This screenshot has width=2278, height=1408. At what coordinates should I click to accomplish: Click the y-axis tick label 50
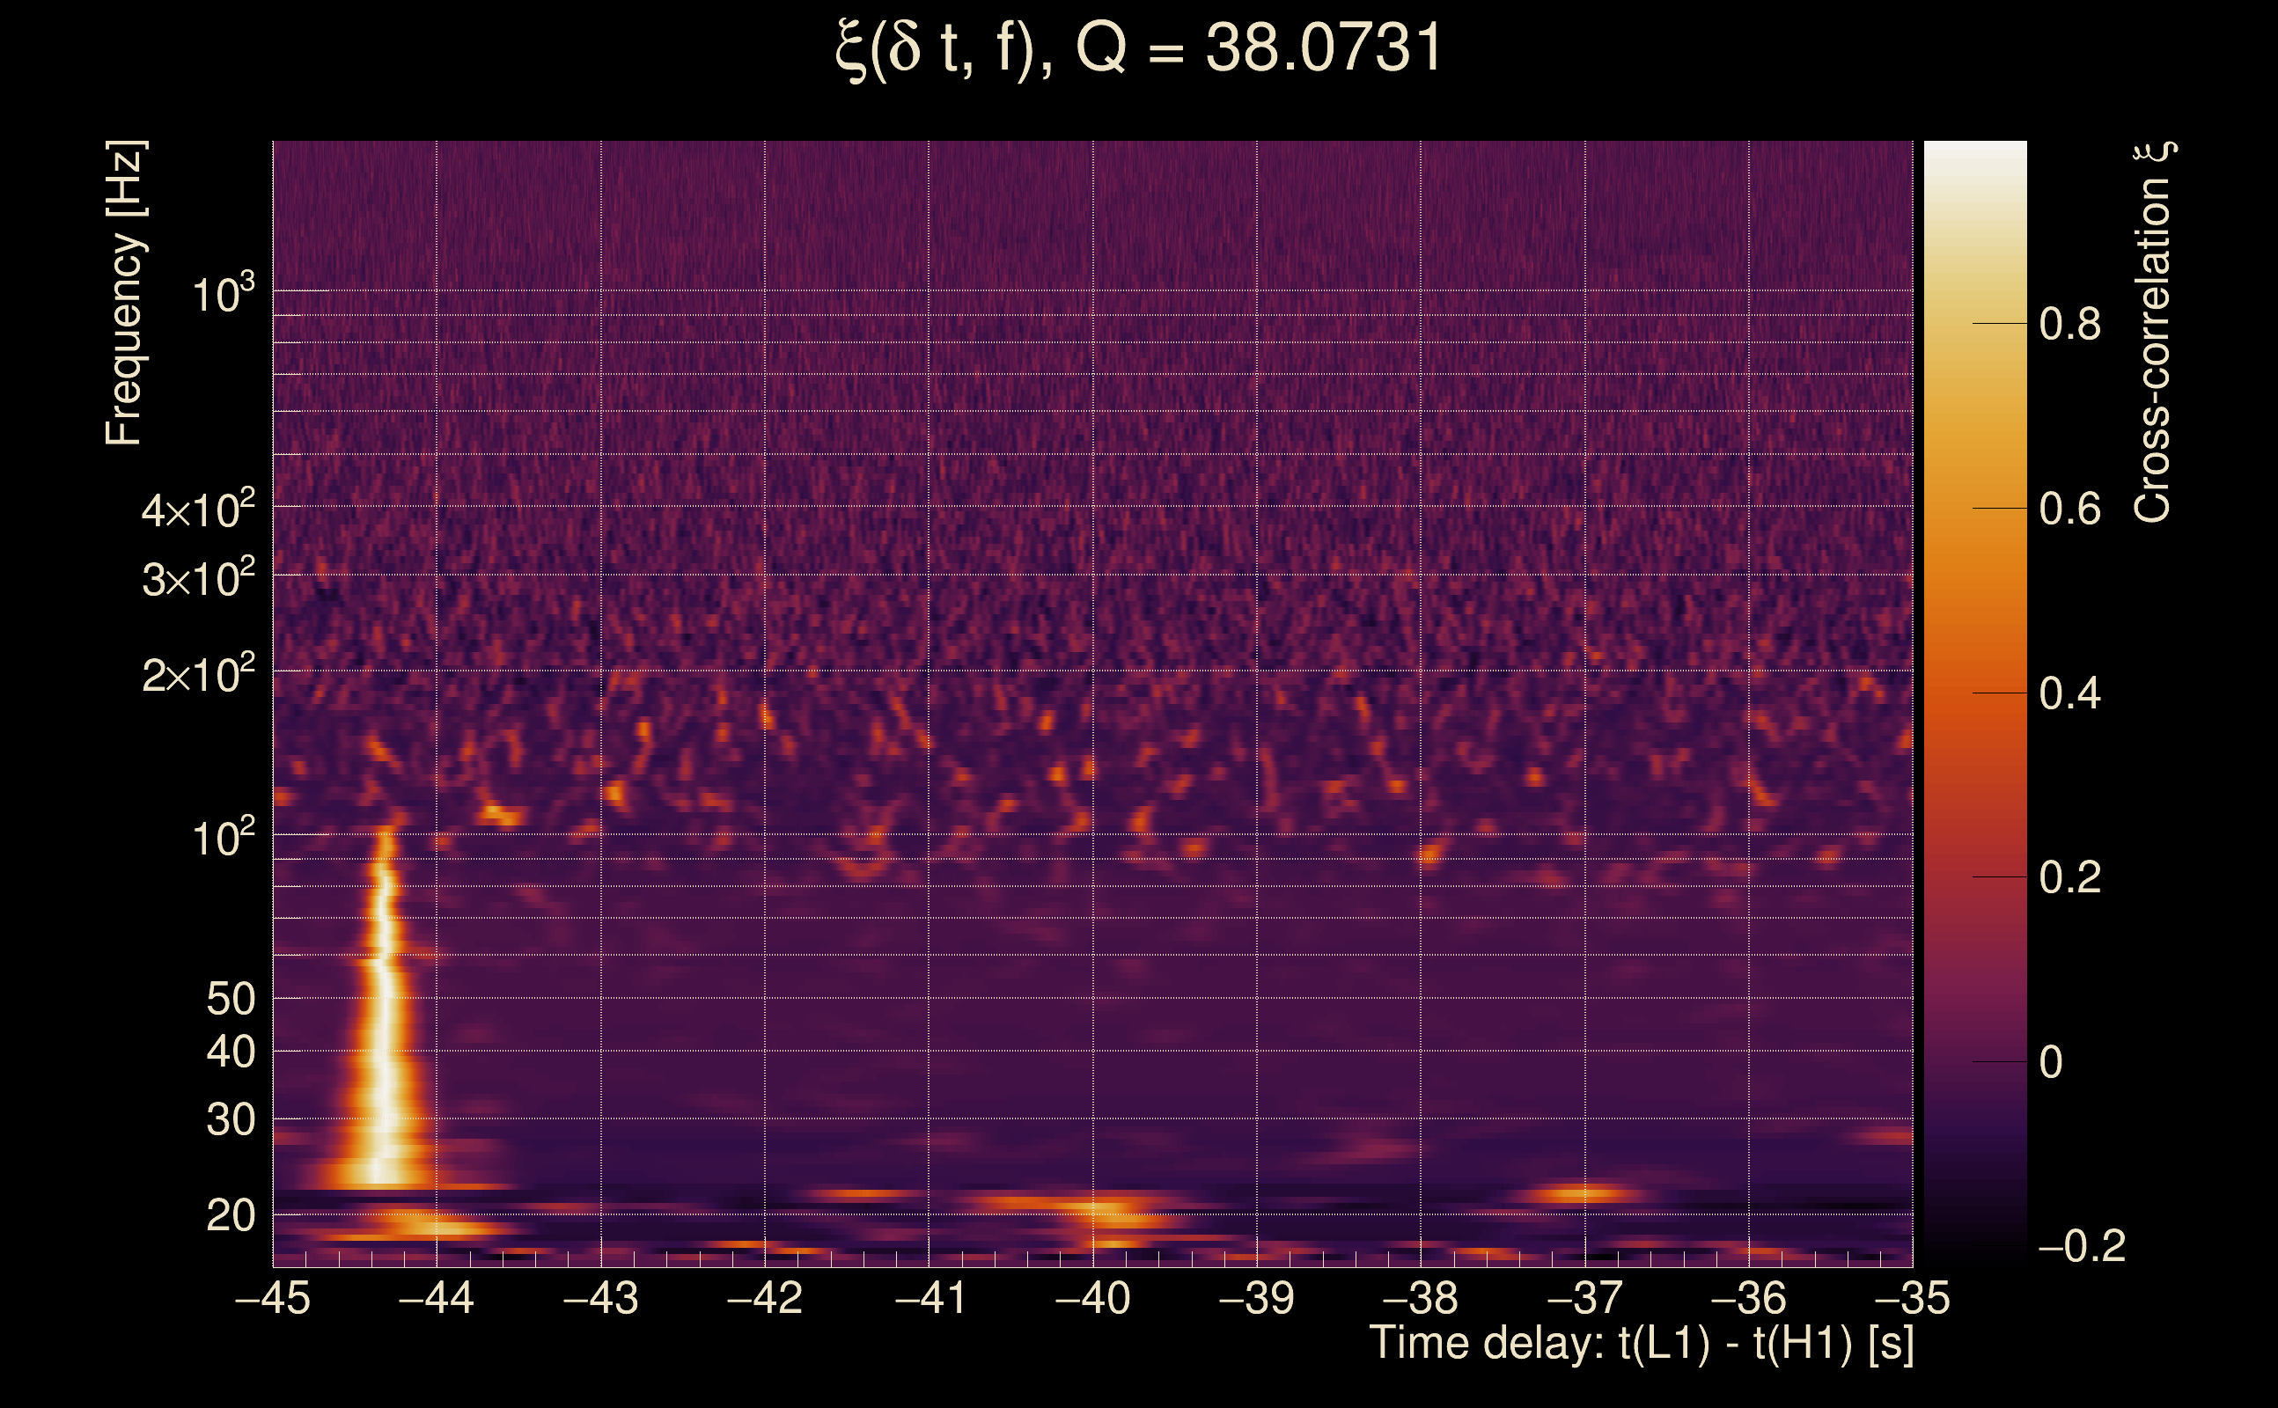pos(230,999)
